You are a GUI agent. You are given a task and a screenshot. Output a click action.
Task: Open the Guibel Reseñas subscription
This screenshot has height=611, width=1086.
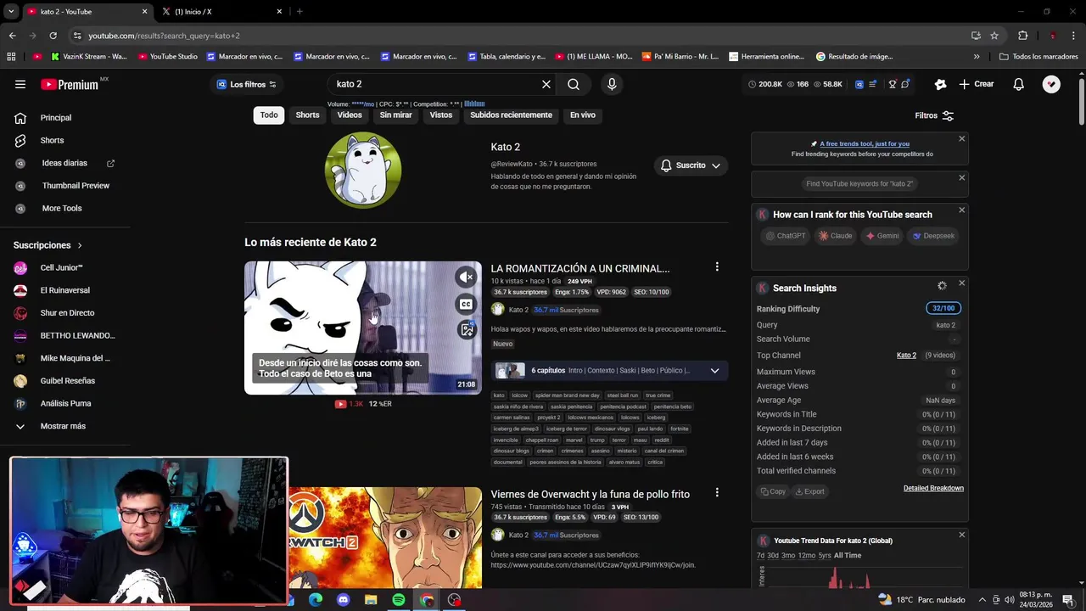[x=66, y=381]
